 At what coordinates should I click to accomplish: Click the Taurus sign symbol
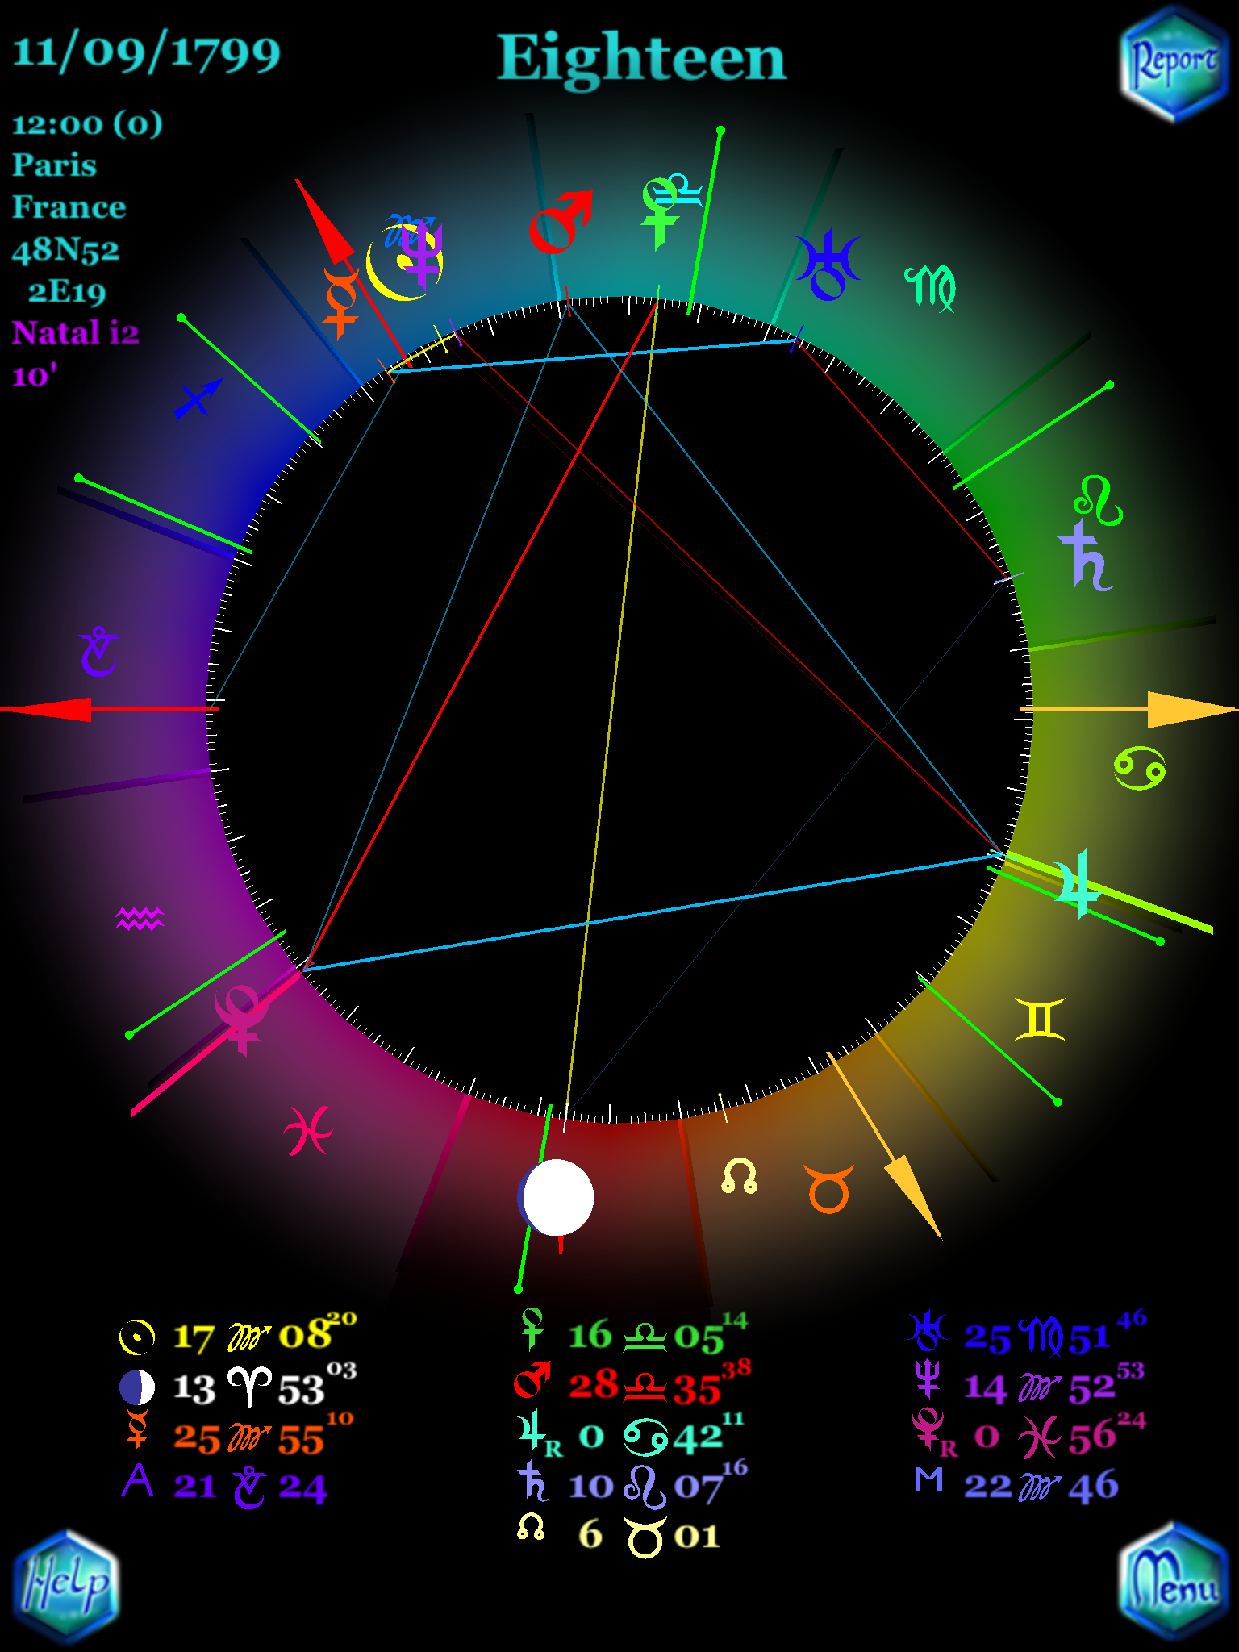(828, 1188)
